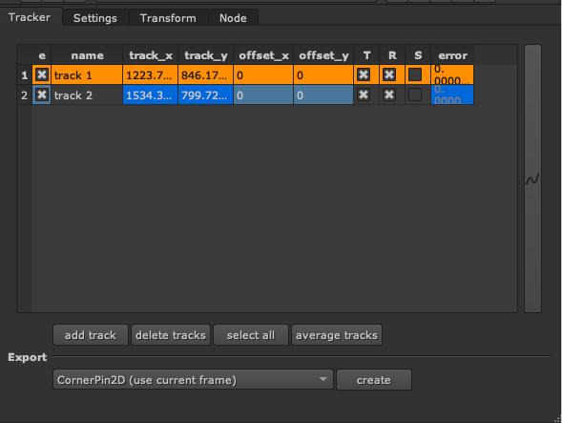Viewport: 562px width, 423px height.
Task: Click the track_y value 799.72 for track 2
Action: click(205, 95)
